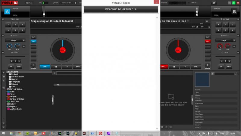Toggle the SLIP mode button on deck B
The height and width of the screenshot is (136, 241).
coord(207,37)
